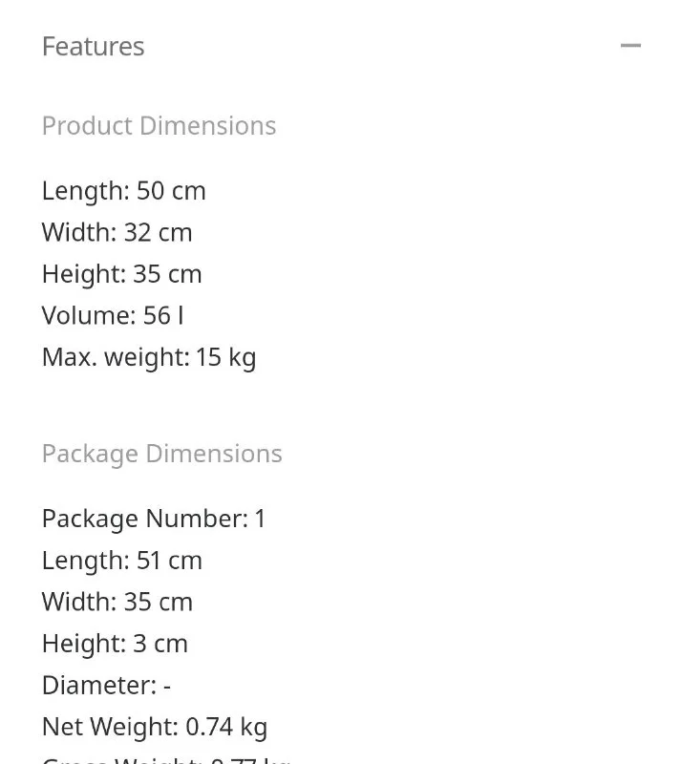The image size is (681, 764).
Task: Click the package Height: 3 cm line
Action: click(115, 644)
